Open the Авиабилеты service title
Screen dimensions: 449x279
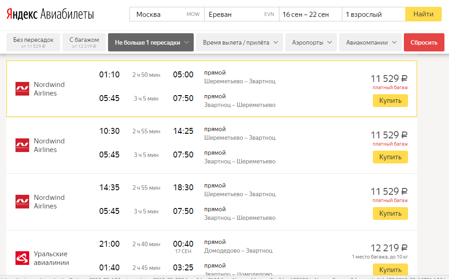67,14
